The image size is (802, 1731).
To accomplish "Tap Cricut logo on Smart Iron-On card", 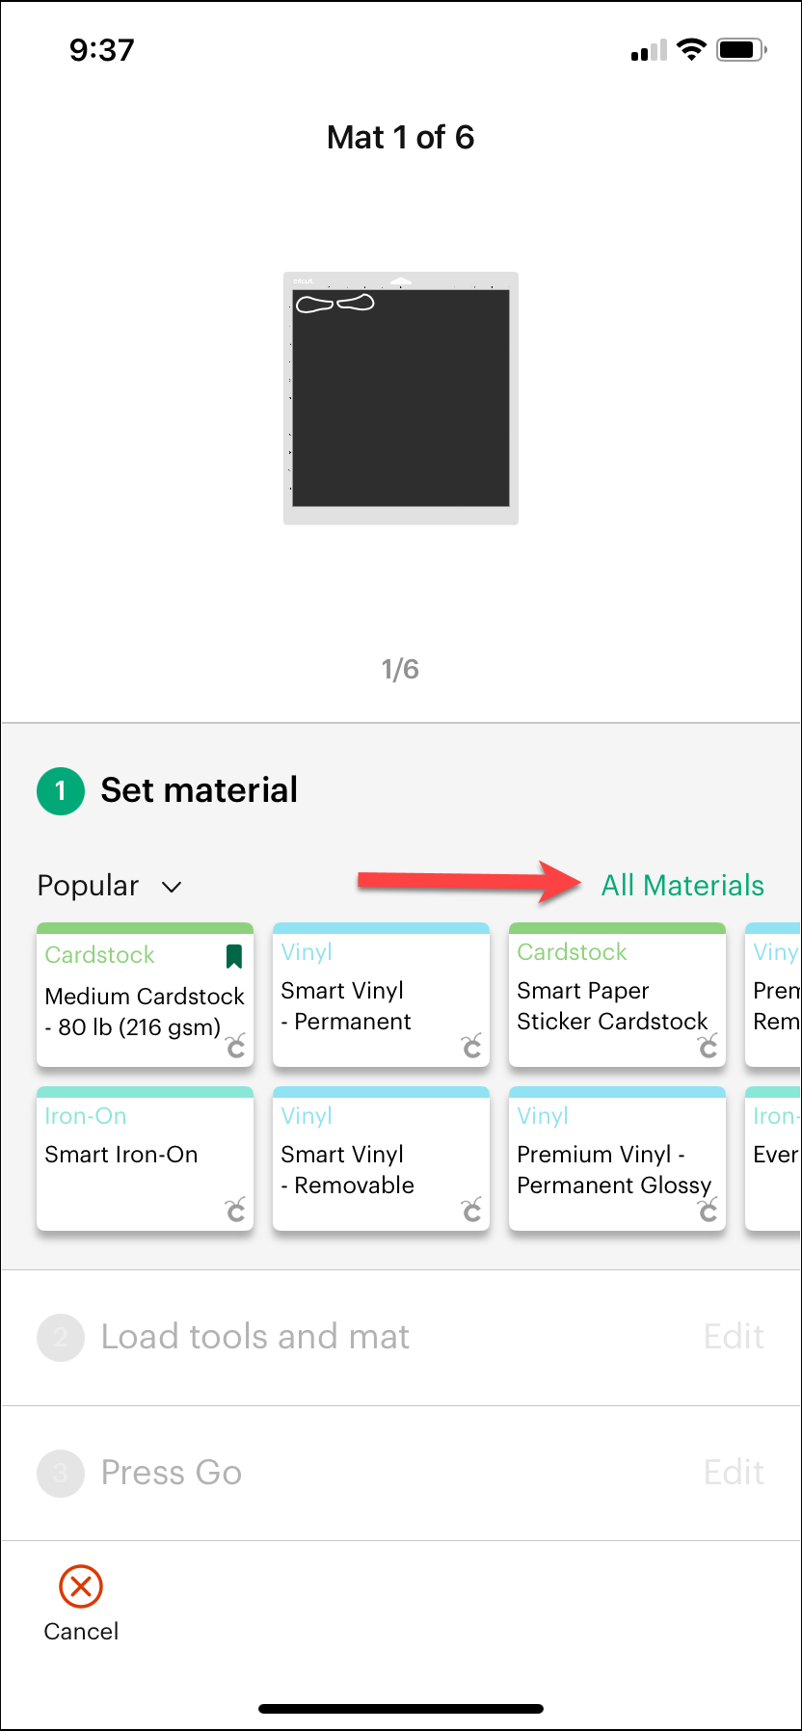I will (235, 1210).
